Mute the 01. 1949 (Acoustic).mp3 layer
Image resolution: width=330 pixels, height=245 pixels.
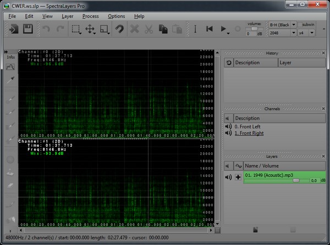[x=228, y=177]
